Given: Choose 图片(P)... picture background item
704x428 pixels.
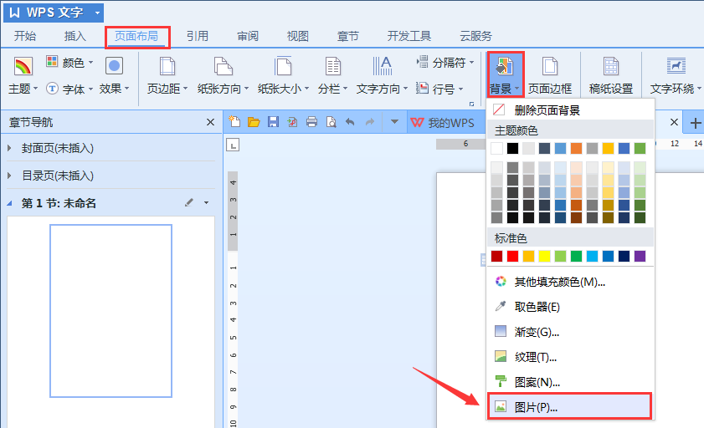Looking at the screenshot, I should (570, 406).
